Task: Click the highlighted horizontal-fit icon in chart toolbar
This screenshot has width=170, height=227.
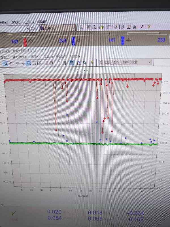Action: pyautogui.click(x=29, y=63)
